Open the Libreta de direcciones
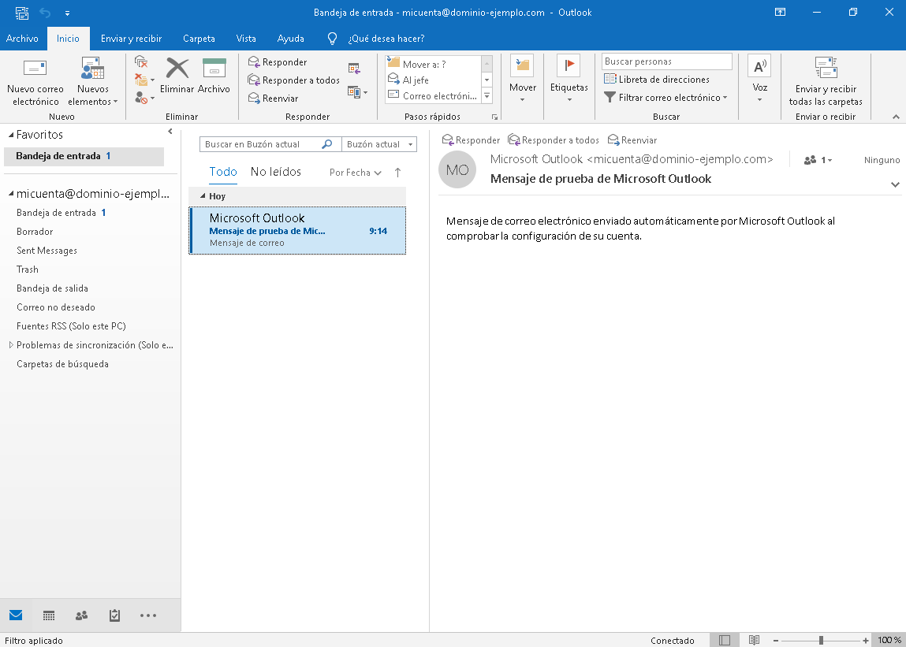This screenshot has width=906, height=647. [x=657, y=80]
